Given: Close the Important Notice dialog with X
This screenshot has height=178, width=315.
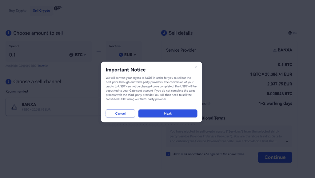Looking at the screenshot, I should 196,67.
